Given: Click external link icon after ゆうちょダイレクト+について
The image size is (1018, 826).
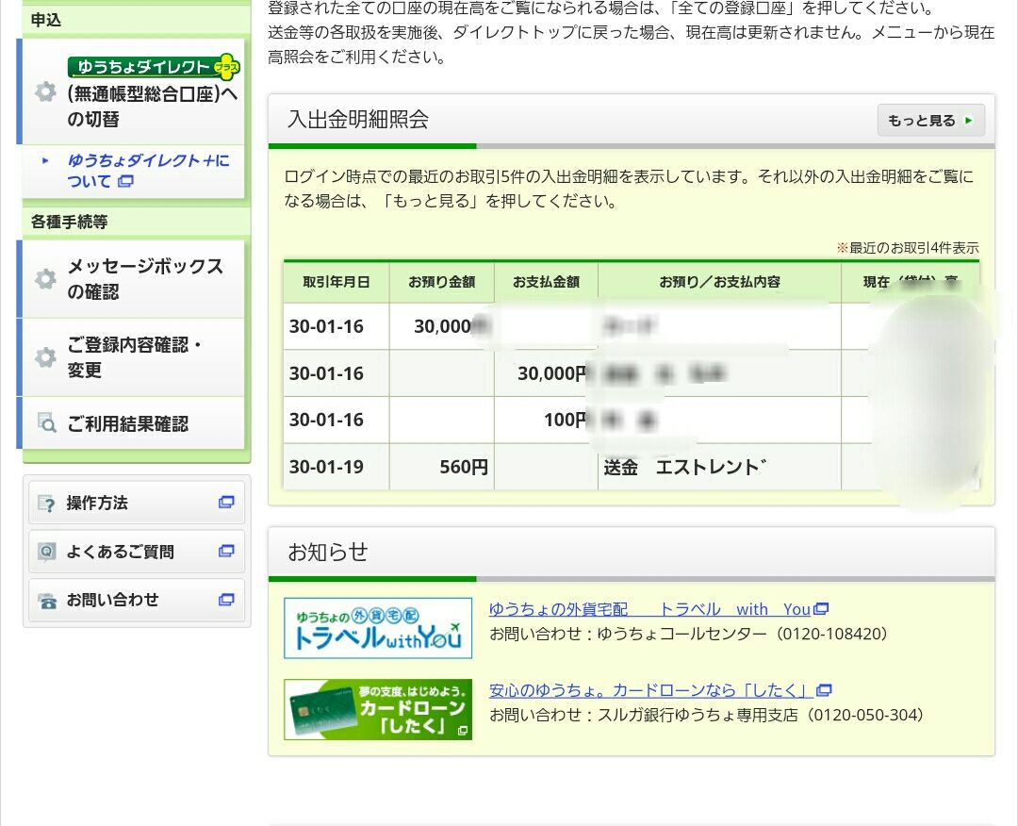Looking at the screenshot, I should tap(126, 181).
